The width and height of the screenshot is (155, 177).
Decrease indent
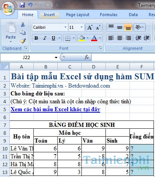(138, 38)
